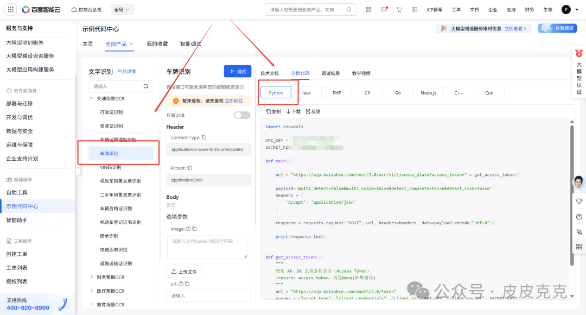The height and width of the screenshot is (315, 586).
Task: Click the phone contact icon on right rail
Action: click(579, 231)
